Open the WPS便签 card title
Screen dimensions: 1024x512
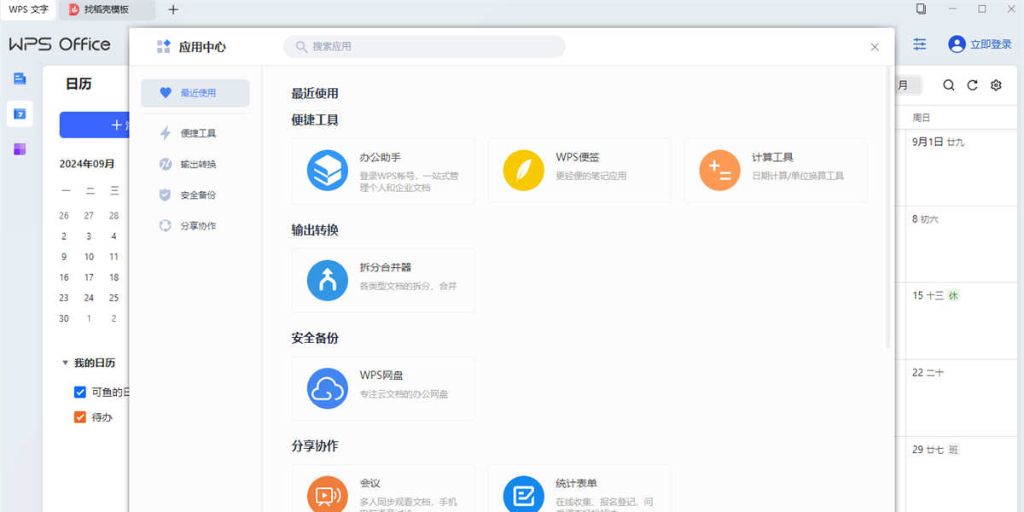(578, 158)
